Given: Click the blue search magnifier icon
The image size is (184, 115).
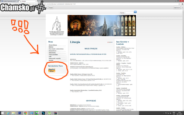Looking at the screenshot, I should pyautogui.click(x=135, y=12).
